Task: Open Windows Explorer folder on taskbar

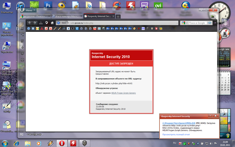Action: pyautogui.click(x=28, y=143)
